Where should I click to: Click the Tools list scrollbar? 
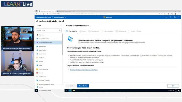click(x=63, y=44)
